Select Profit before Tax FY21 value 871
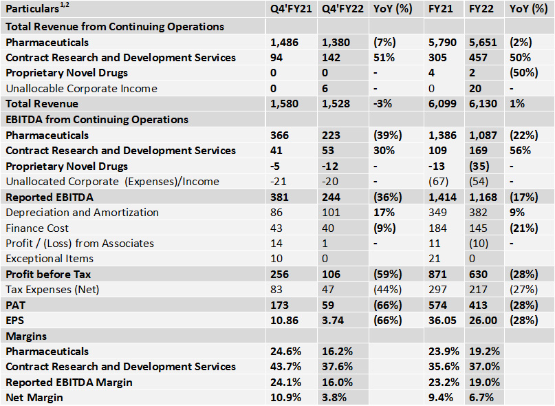 pos(437,274)
